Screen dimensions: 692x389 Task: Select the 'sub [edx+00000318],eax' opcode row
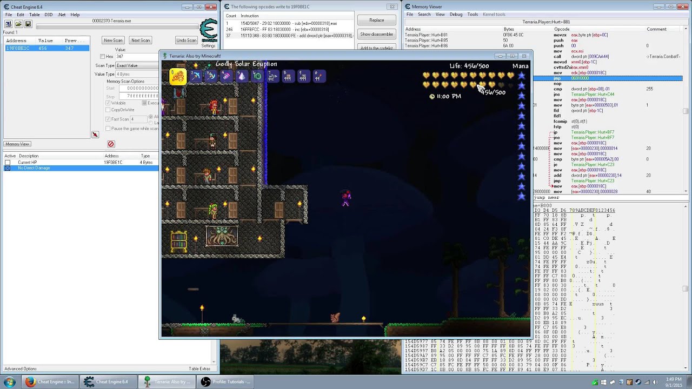pos(289,24)
